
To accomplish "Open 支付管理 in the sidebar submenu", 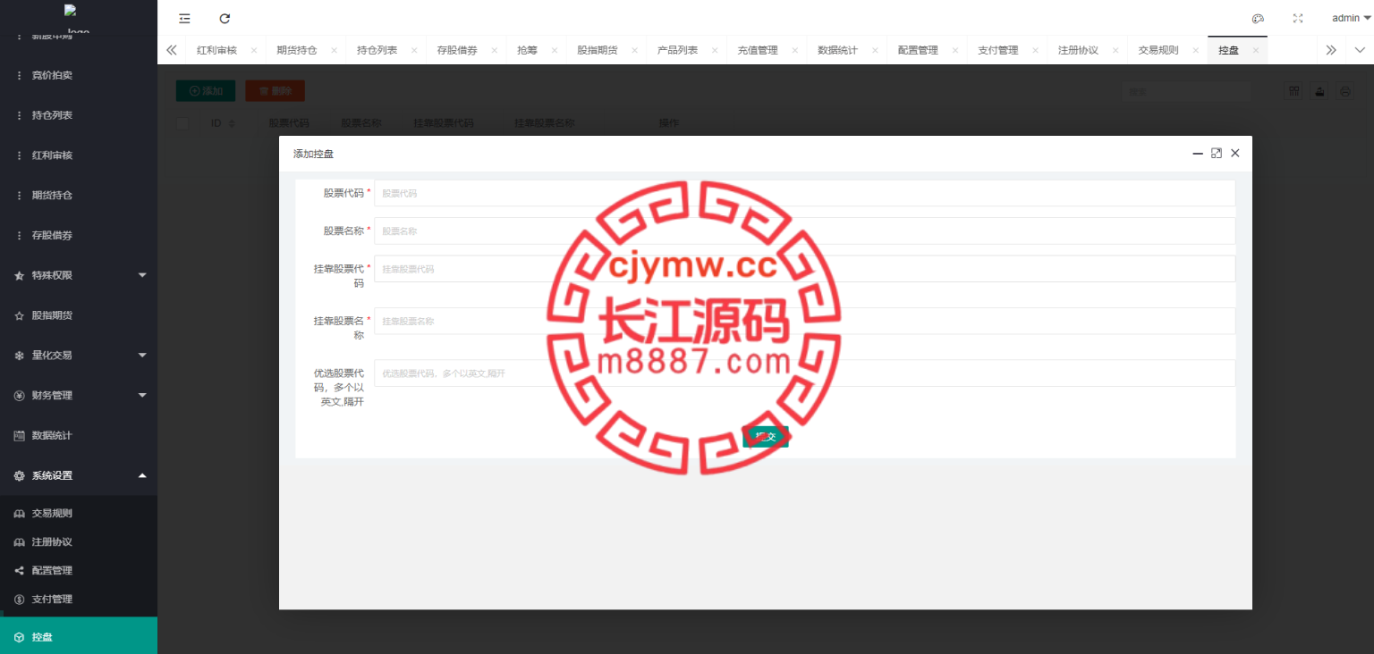I will [x=79, y=599].
